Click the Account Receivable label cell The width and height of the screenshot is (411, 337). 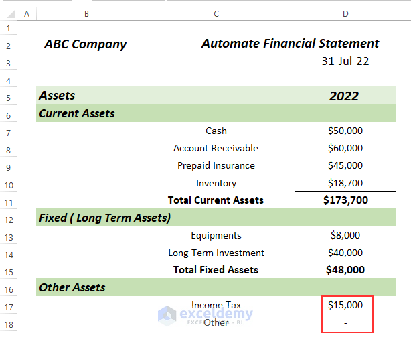(x=216, y=148)
